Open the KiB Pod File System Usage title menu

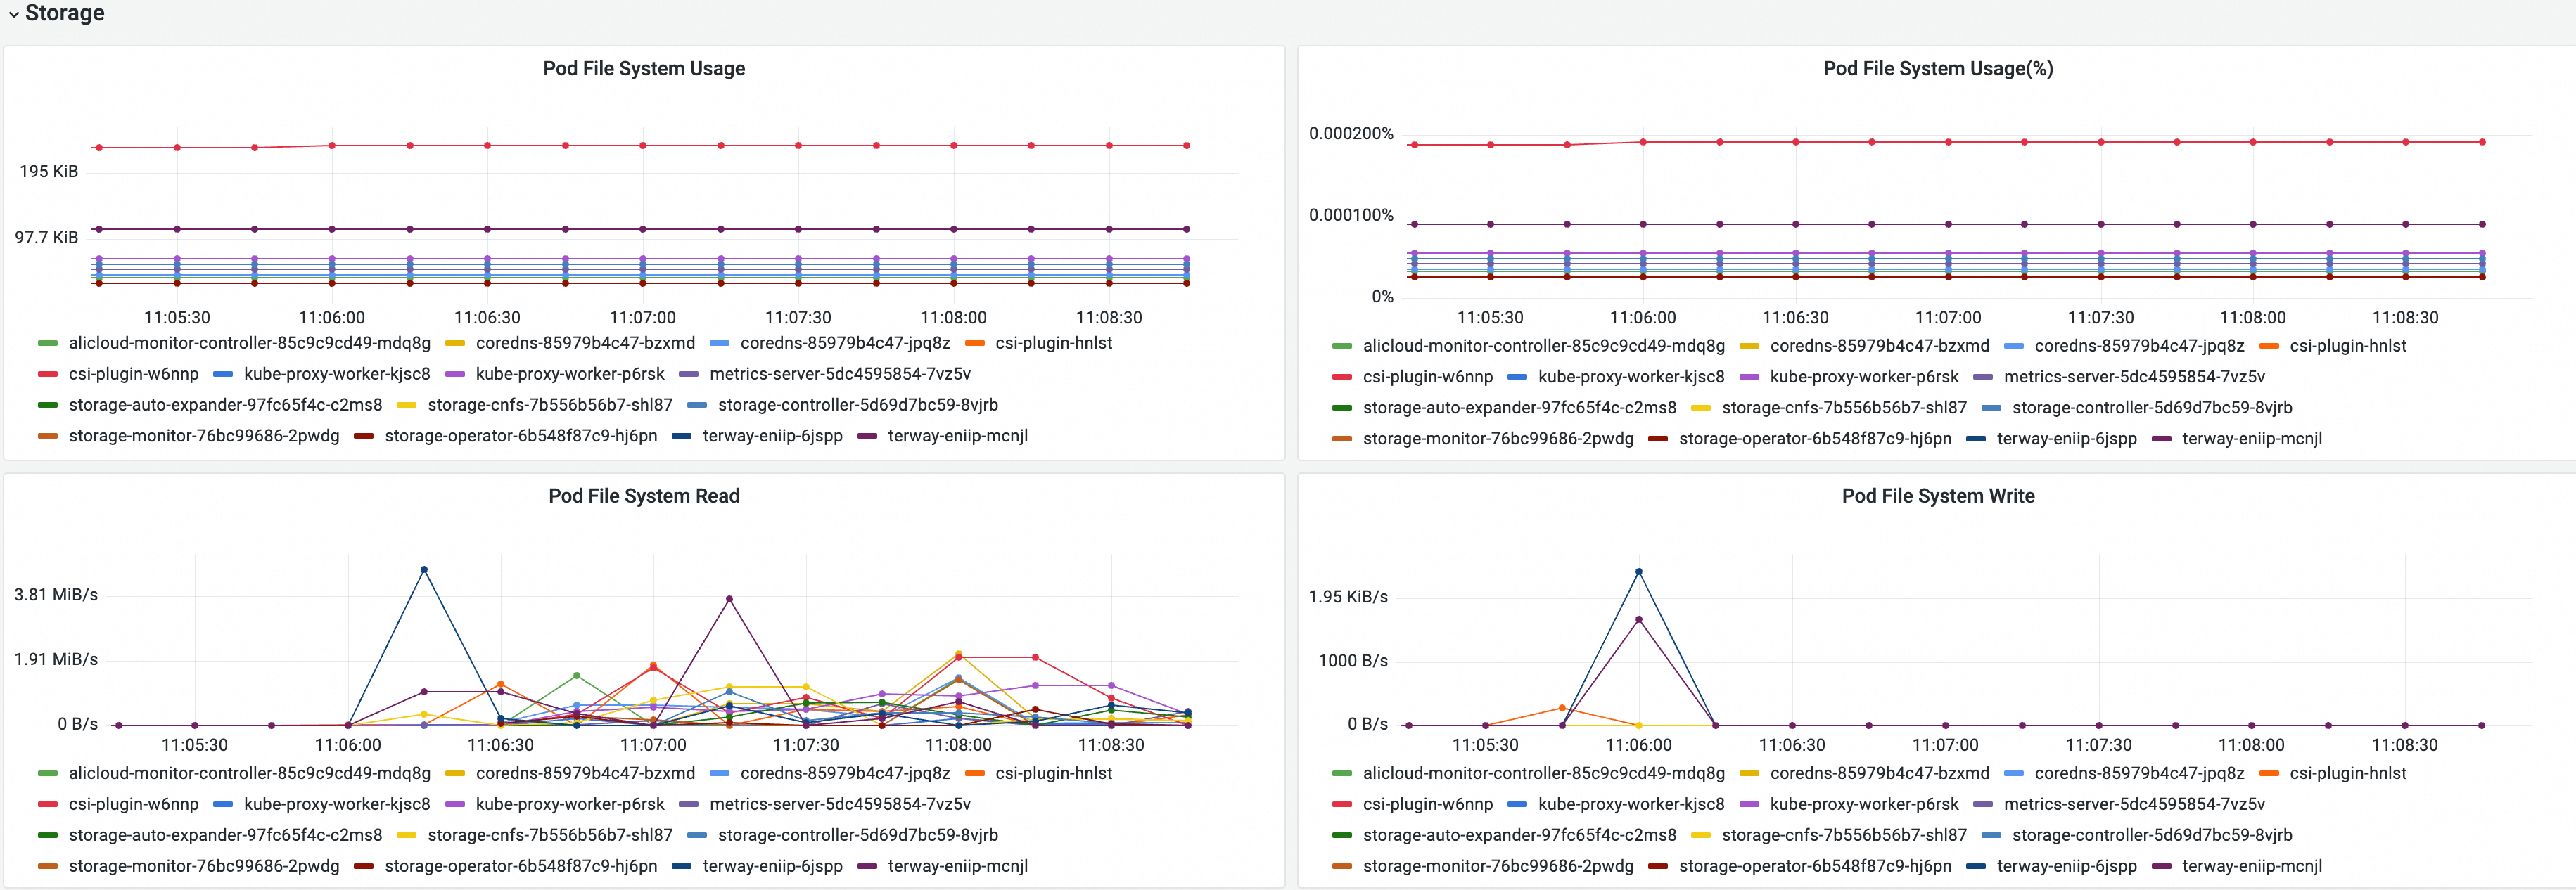coord(643,68)
